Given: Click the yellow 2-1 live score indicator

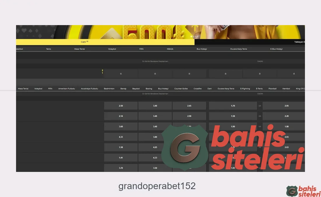Looking at the screenshot, I should tap(102, 72).
